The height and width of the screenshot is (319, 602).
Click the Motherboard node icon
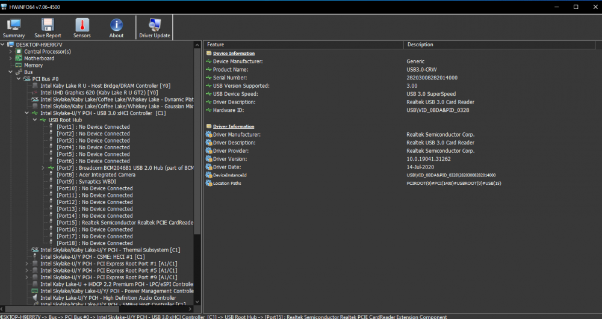19,58
